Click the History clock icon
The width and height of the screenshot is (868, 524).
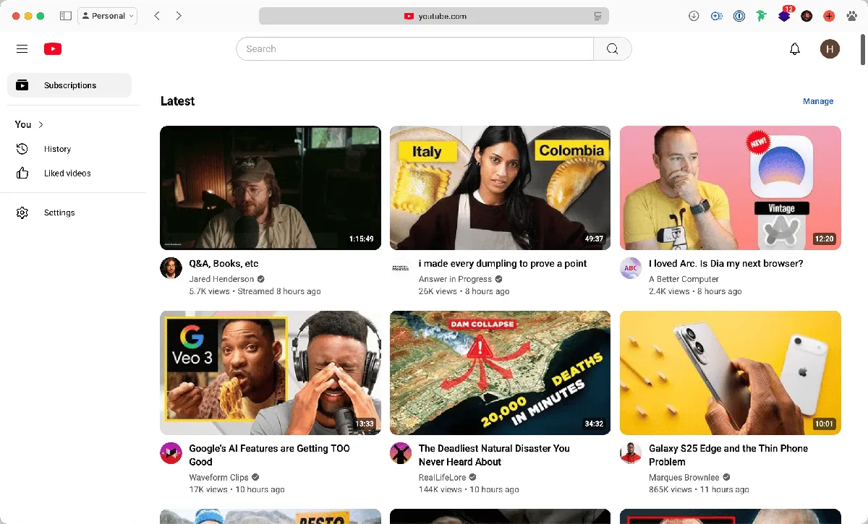22,149
